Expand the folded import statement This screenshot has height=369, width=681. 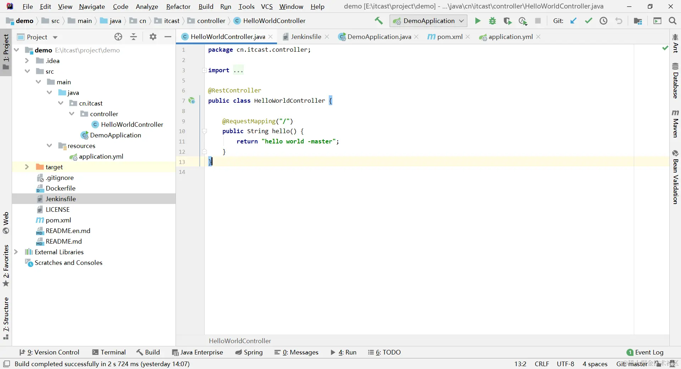pyautogui.click(x=204, y=70)
